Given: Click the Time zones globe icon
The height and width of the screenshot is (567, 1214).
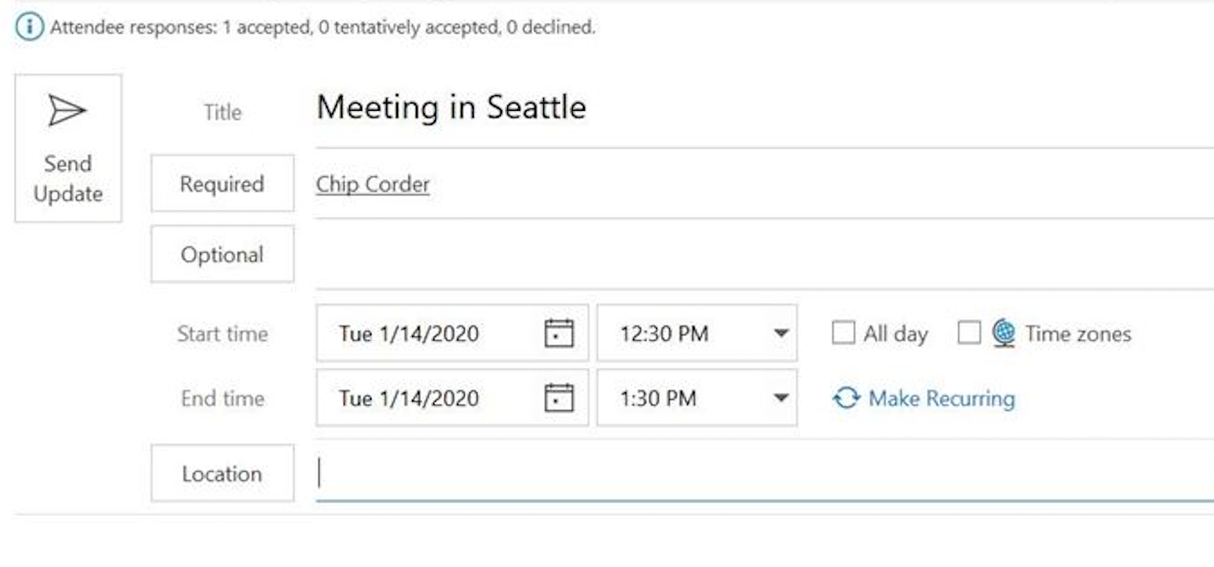Looking at the screenshot, I should (x=1003, y=333).
